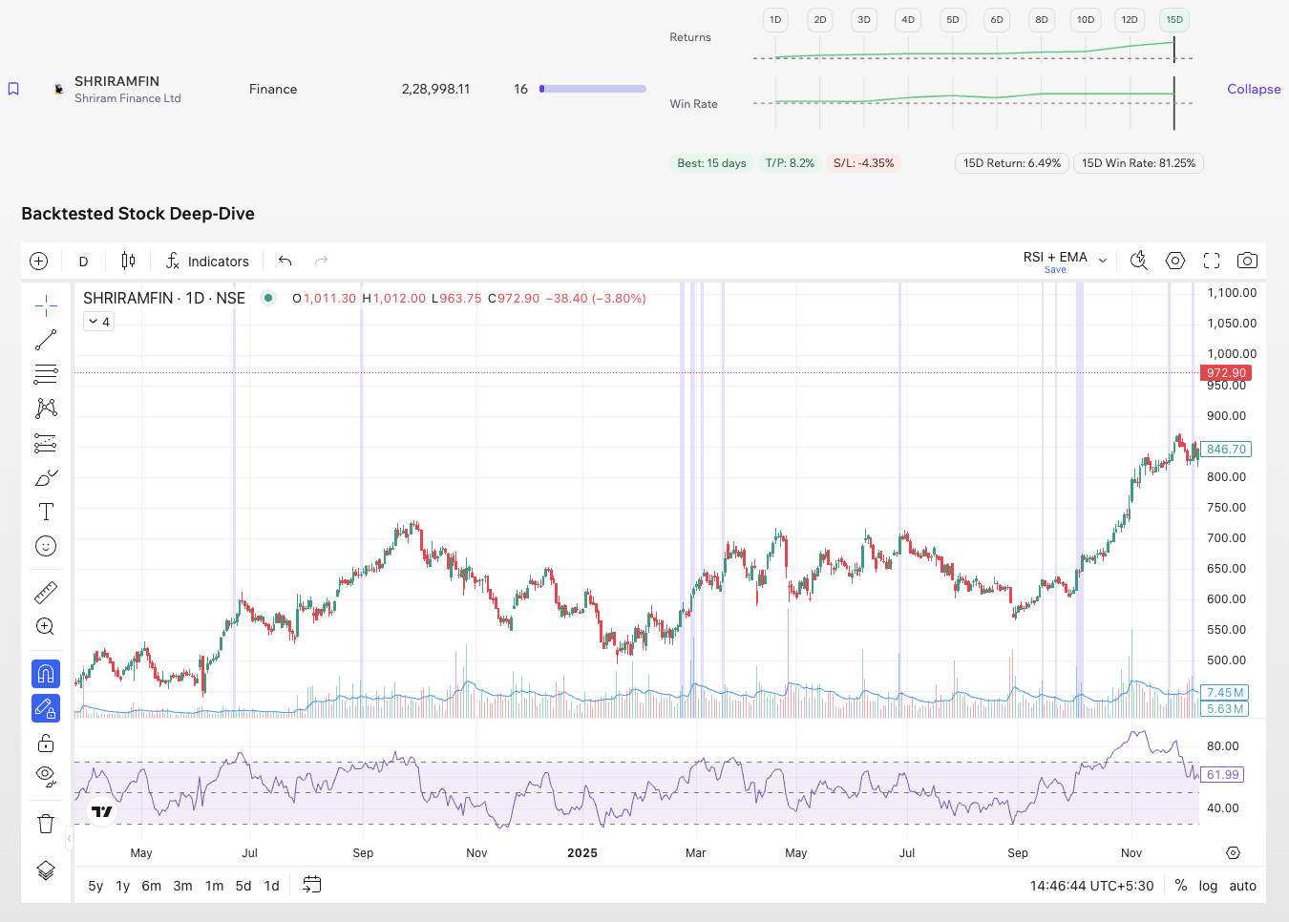Redo the chart action

coord(322,261)
